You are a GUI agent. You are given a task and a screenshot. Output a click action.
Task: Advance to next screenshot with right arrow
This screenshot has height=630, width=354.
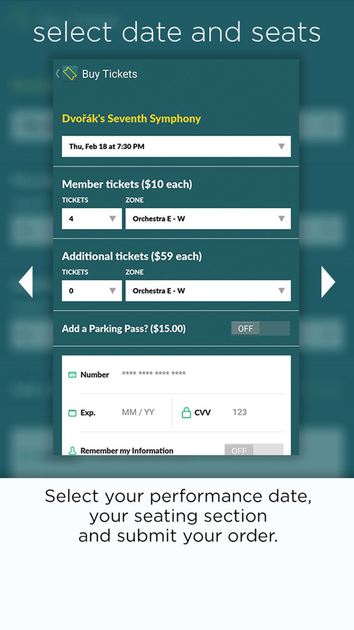[328, 282]
